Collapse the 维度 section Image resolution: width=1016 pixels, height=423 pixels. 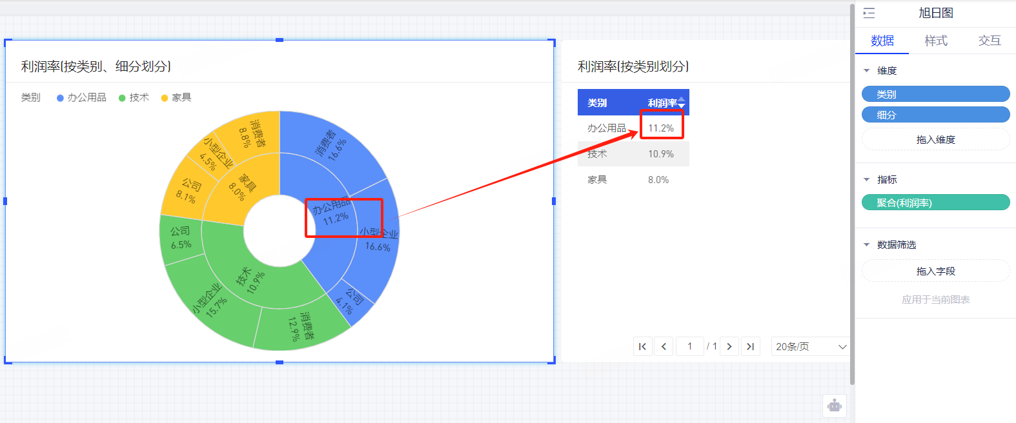click(x=867, y=71)
